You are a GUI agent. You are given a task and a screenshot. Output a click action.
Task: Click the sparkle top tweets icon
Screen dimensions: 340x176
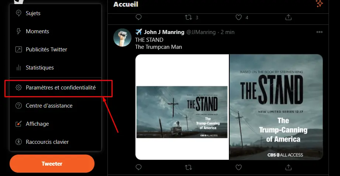pyautogui.click(x=319, y=4)
